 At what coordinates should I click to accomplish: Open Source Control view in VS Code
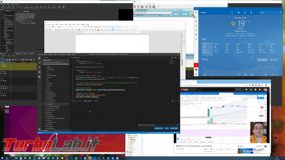[x=39, y=68]
